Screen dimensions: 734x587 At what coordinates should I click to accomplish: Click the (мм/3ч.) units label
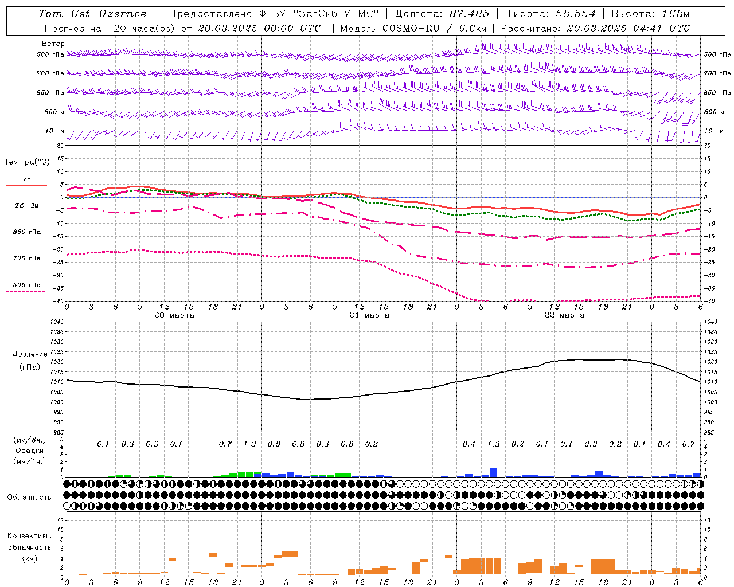click(30, 440)
